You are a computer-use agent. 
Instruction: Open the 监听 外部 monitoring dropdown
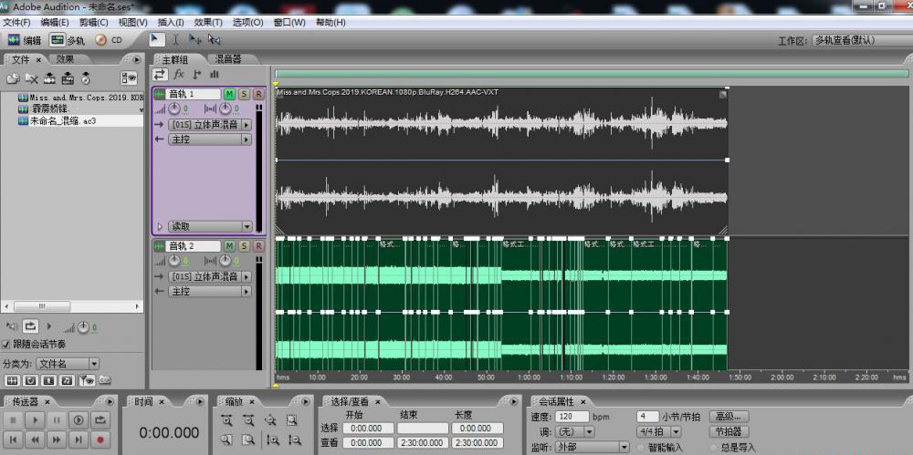[x=593, y=447]
